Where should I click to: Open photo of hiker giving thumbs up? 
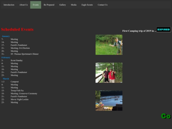click(x=109, y=45)
